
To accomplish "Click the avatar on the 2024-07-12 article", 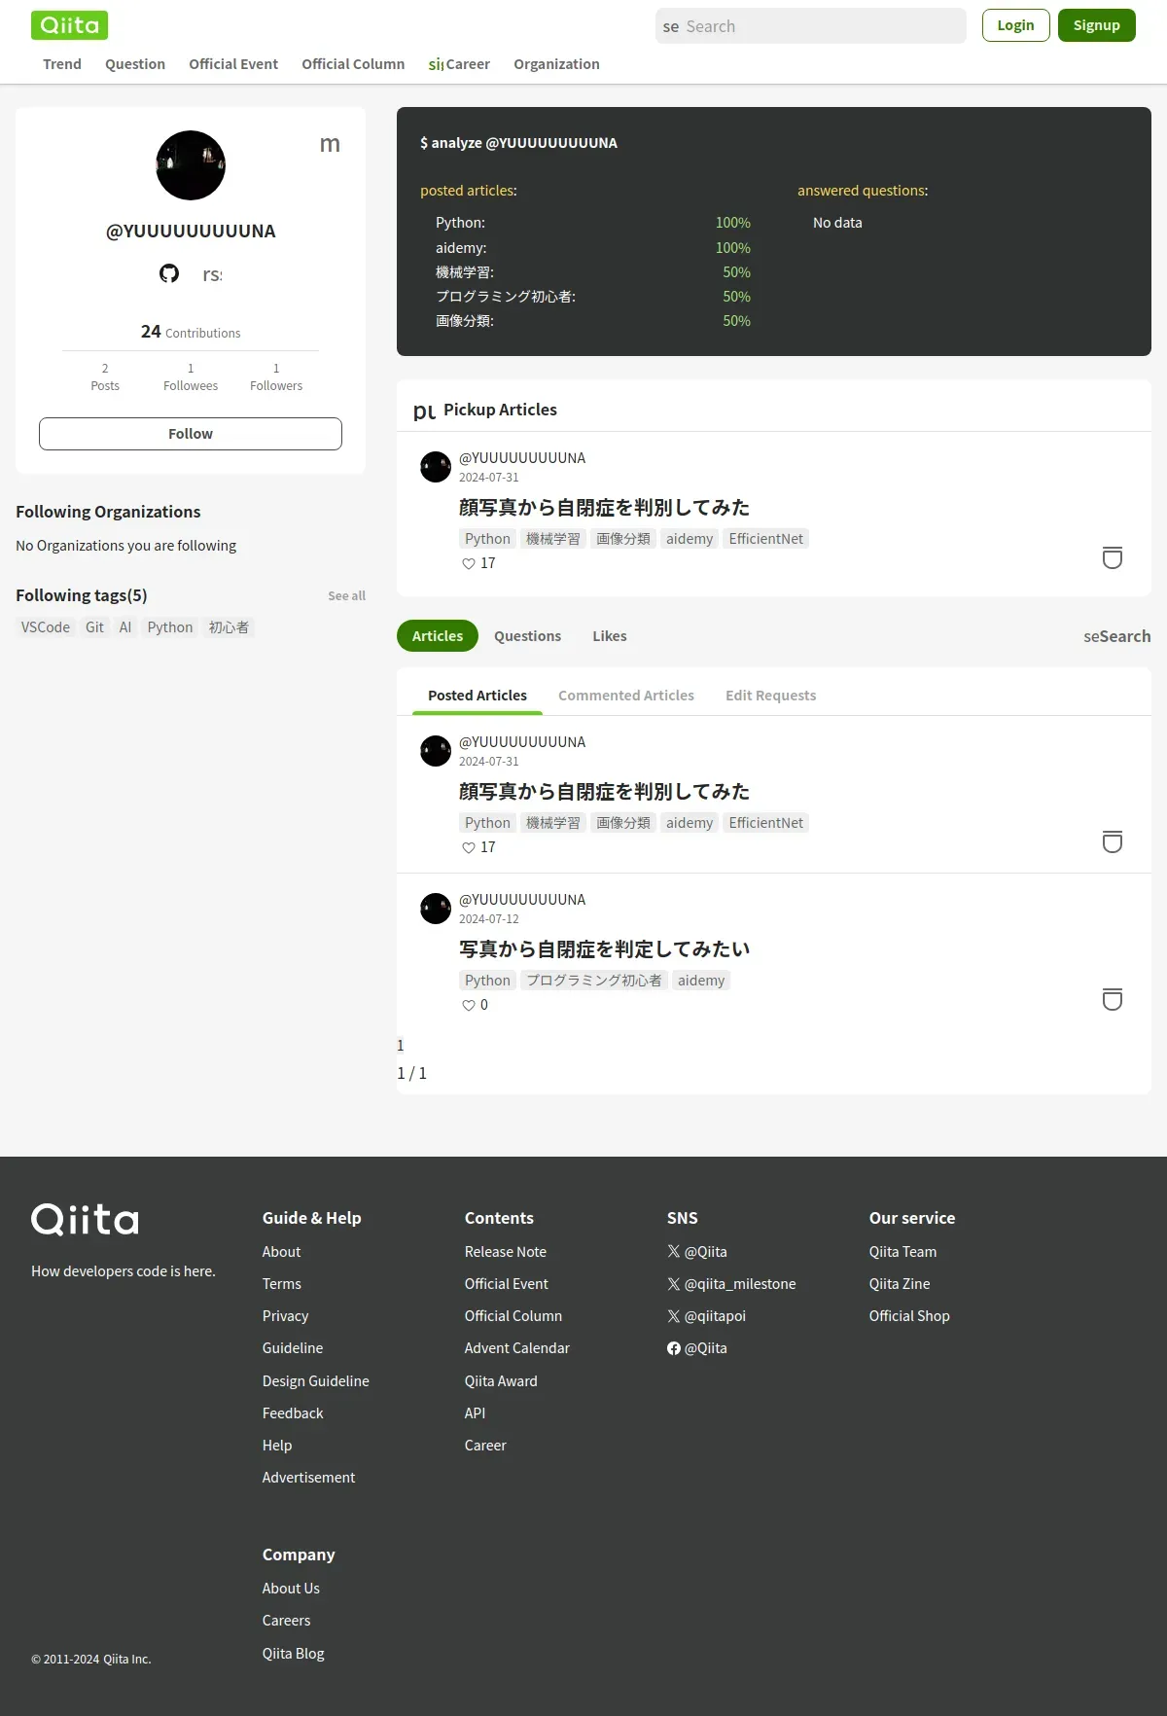I will (x=436, y=909).
